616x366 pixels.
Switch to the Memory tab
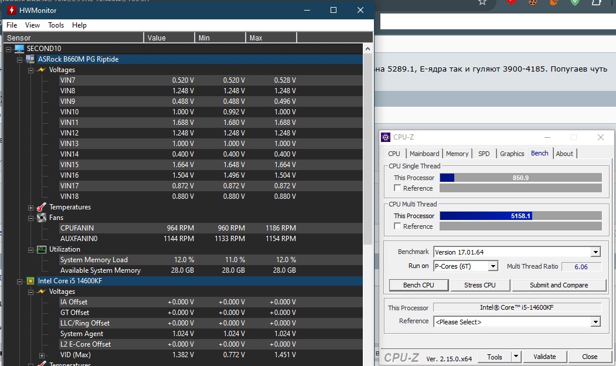457,154
